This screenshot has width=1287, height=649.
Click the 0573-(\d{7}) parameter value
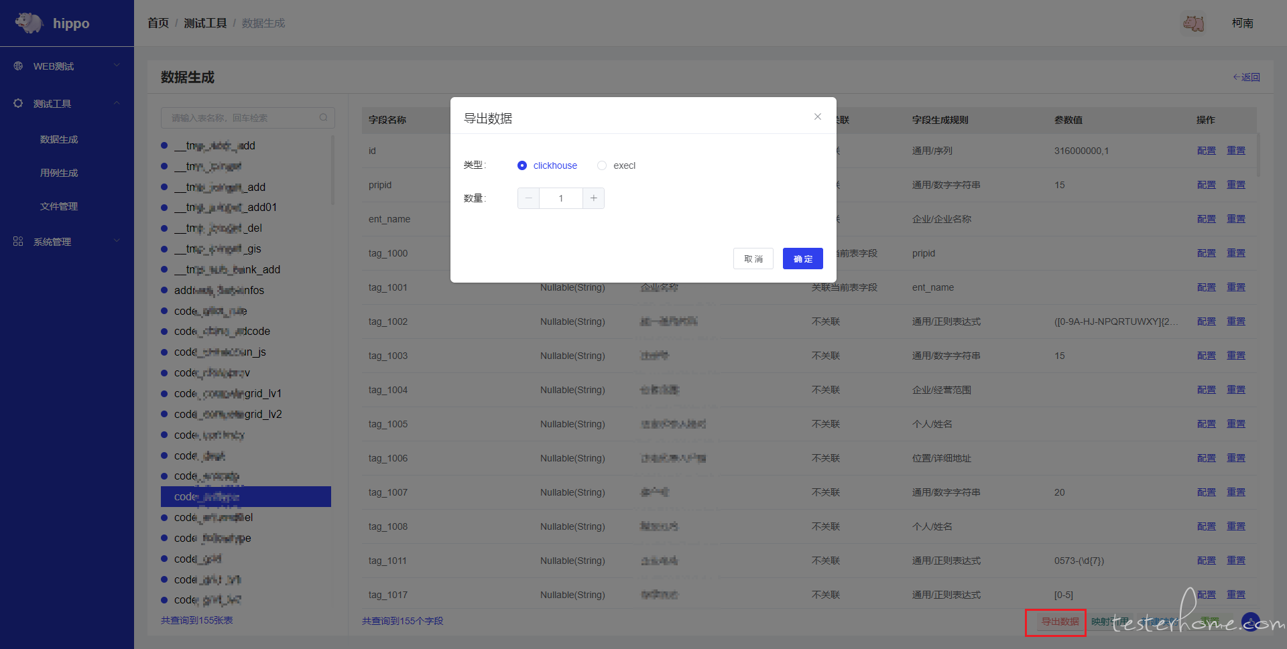pyautogui.click(x=1079, y=561)
